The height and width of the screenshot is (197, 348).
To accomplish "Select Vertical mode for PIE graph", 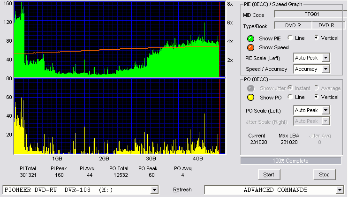I will (317, 38).
